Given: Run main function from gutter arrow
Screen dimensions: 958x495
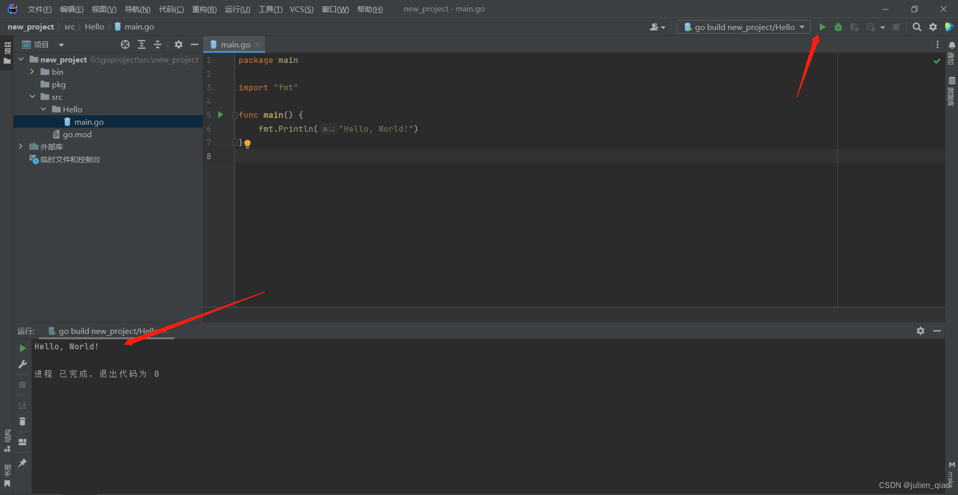Looking at the screenshot, I should (221, 115).
